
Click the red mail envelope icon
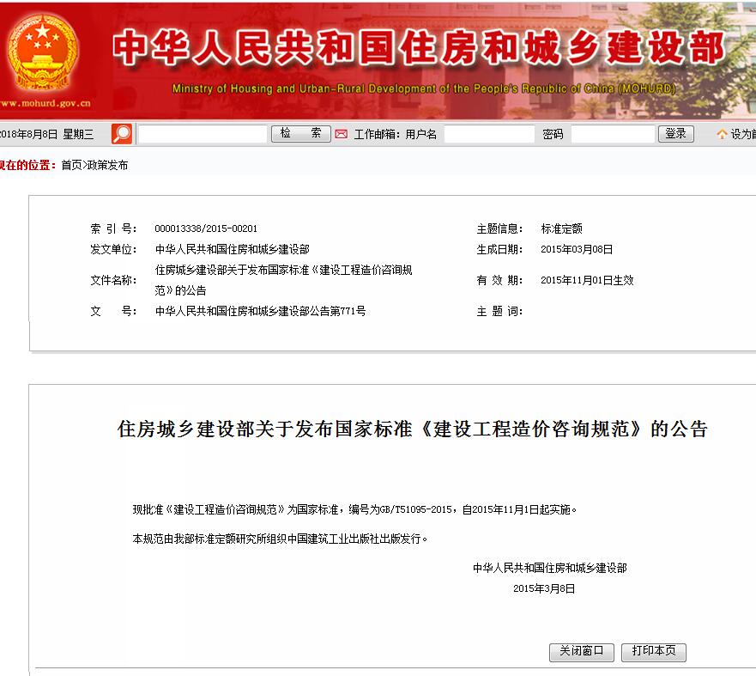pyautogui.click(x=342, y=134)
